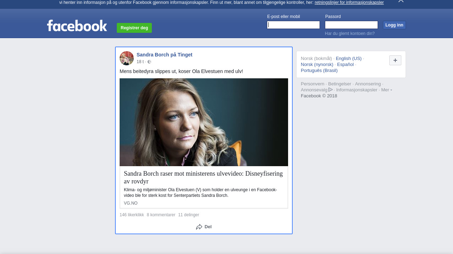Click the Facebook © 2018 text
Screen dimensions: 453x254
point(319,96)
